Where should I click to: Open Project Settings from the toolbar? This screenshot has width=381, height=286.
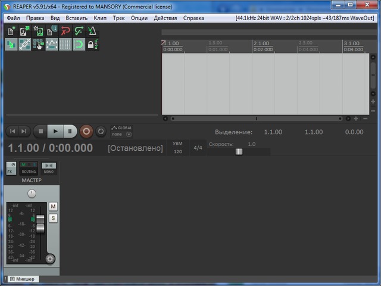[52, 31]
